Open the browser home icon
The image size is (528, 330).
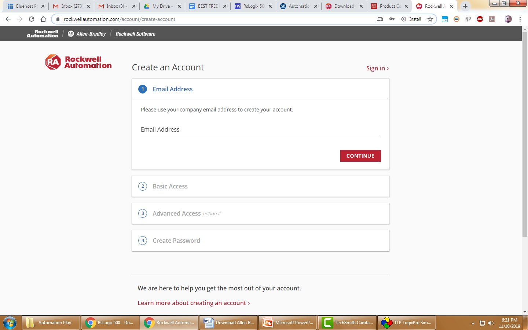coord(43,19)
